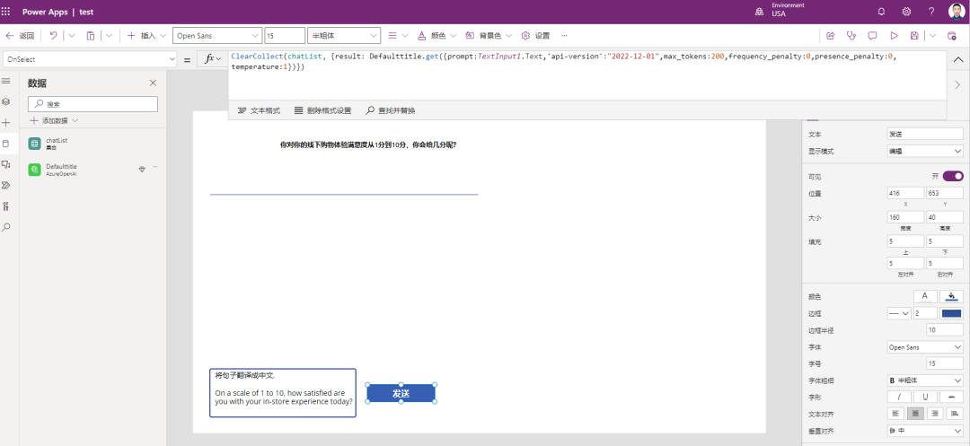
Task: Open the data cylinder icon in sidebar
Action: tap(6, 144)
